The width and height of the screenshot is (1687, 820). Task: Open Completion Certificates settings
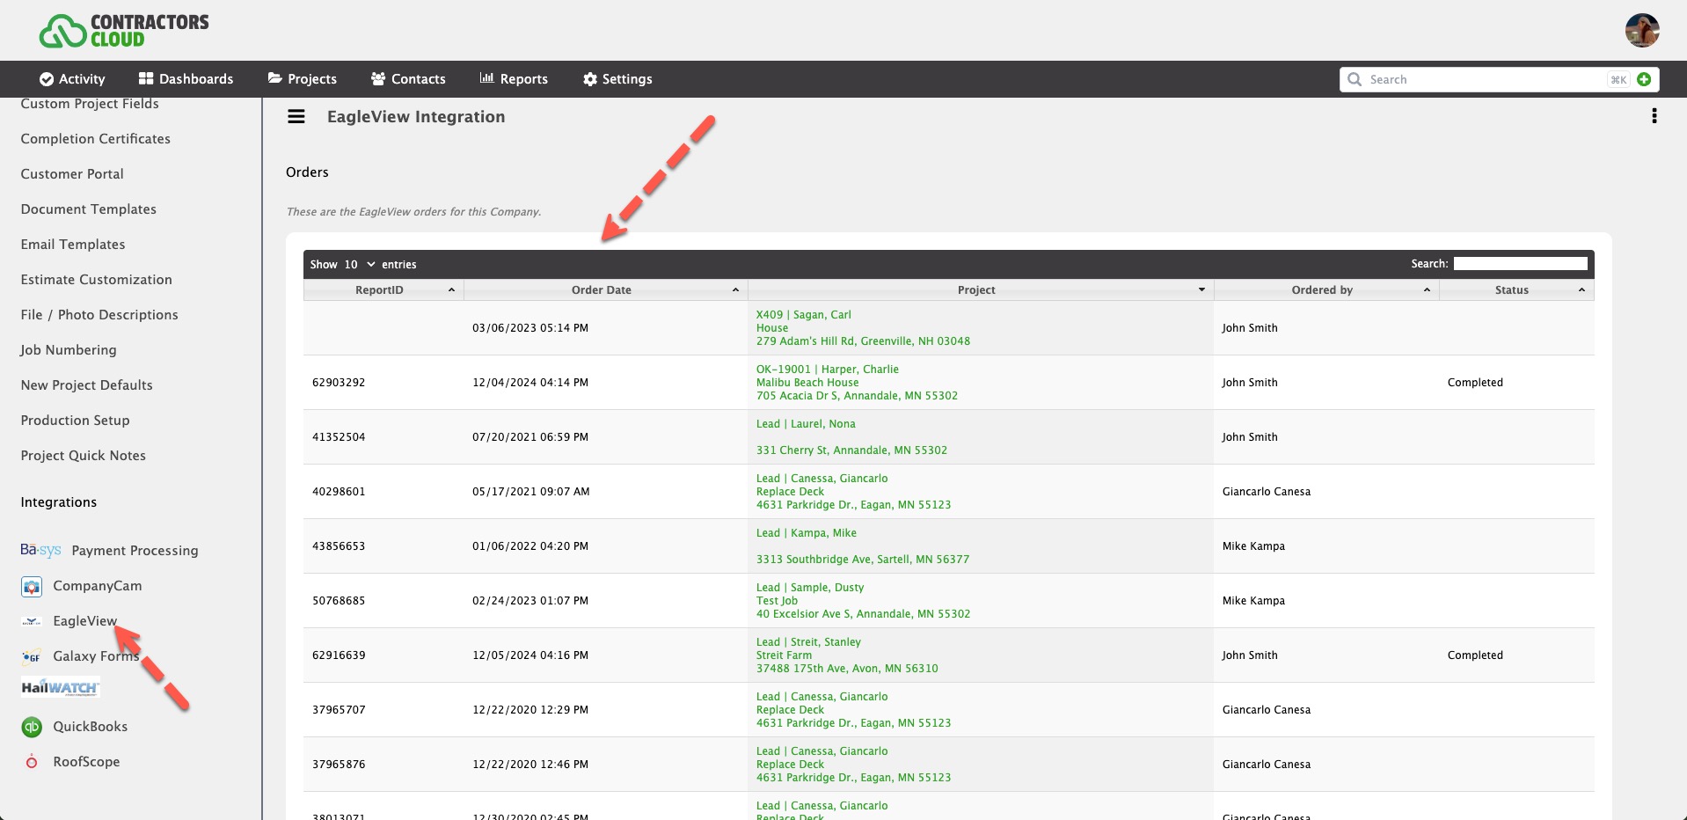pyautogui.click(x=96, y=139)
